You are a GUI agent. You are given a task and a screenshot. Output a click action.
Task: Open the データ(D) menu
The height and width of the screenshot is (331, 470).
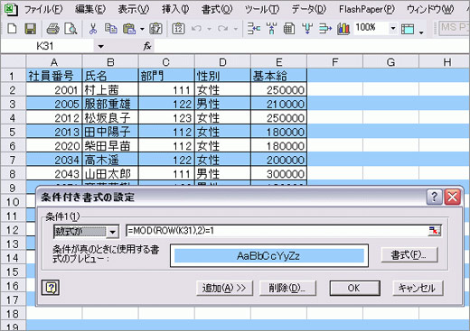309,9
